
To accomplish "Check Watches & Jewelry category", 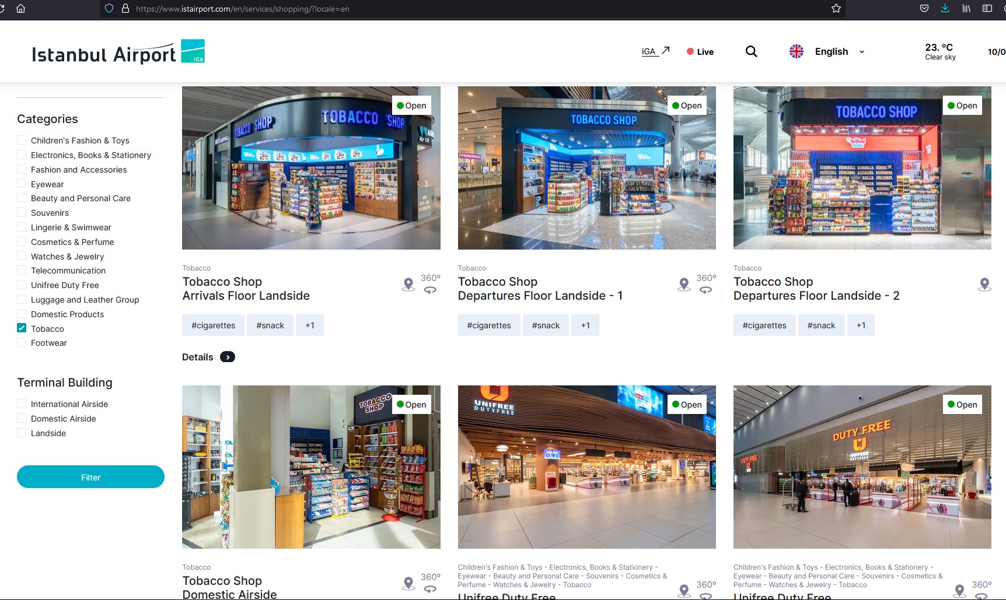I will tap(22, 256).
